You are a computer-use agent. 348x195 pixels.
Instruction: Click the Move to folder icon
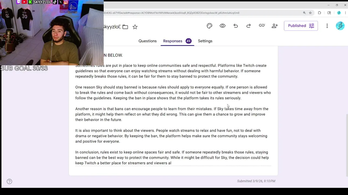coord(125,27)
